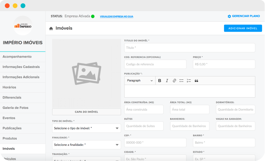Open the Horários section
The height and width of the screenshot is (161, 265).
pyautogui.click(x=23, y=87)
